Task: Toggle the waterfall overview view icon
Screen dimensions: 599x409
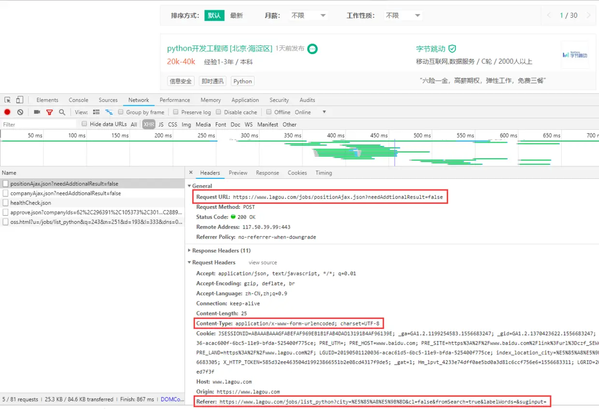Action: [x=109, y=112]
